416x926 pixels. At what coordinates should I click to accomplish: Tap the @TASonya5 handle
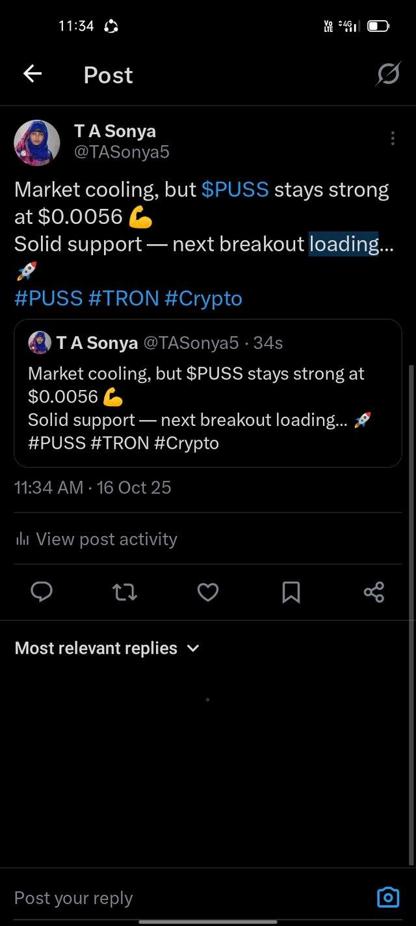[122, 152]
